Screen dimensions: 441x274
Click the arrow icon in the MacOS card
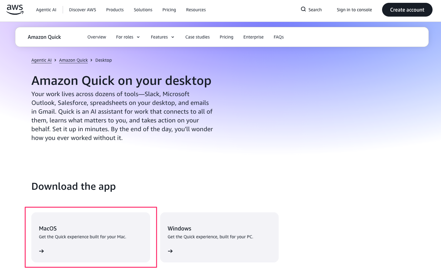tap(41, 251)
